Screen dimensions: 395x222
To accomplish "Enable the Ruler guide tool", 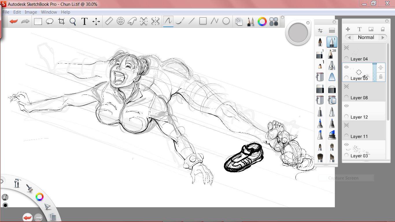I will pyautogui.click(x=109, y=21).
